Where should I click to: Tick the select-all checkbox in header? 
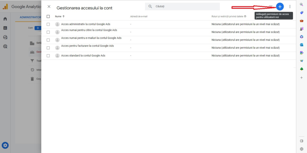pos(48,16)
